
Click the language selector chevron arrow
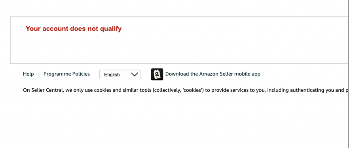tap(135, 74)
